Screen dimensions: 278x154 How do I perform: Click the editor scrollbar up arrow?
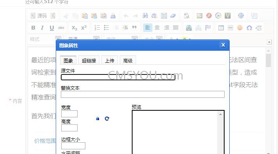(268, 51)
